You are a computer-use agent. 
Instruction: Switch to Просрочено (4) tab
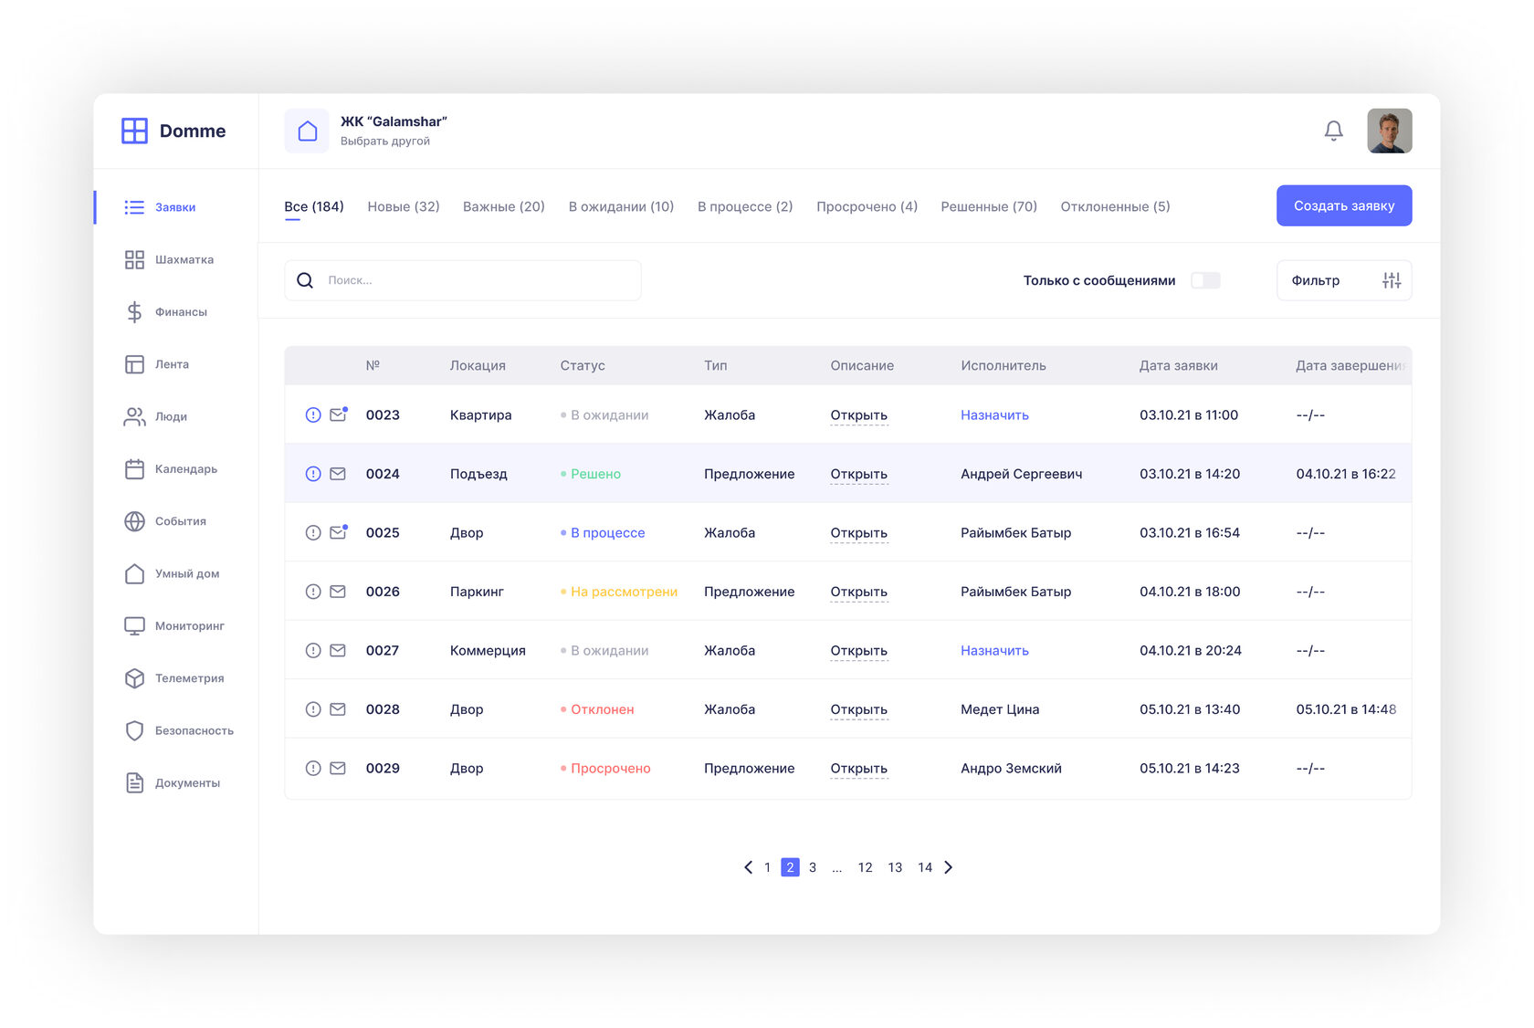pyautogui.click(x=867, y=206)
